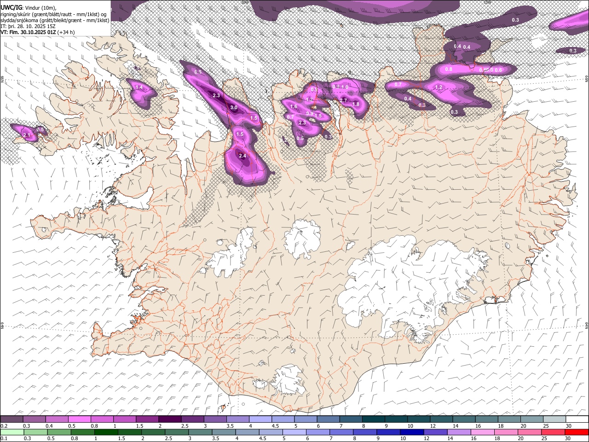Click the 1.6 precipitation value label
Viewport: 589px width, 442px height.
(294, 106)
